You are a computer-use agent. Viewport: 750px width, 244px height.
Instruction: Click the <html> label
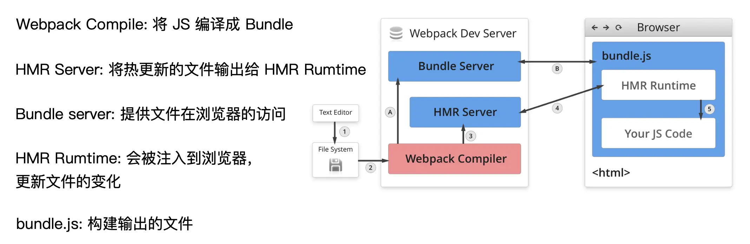(x=611, y=172)
